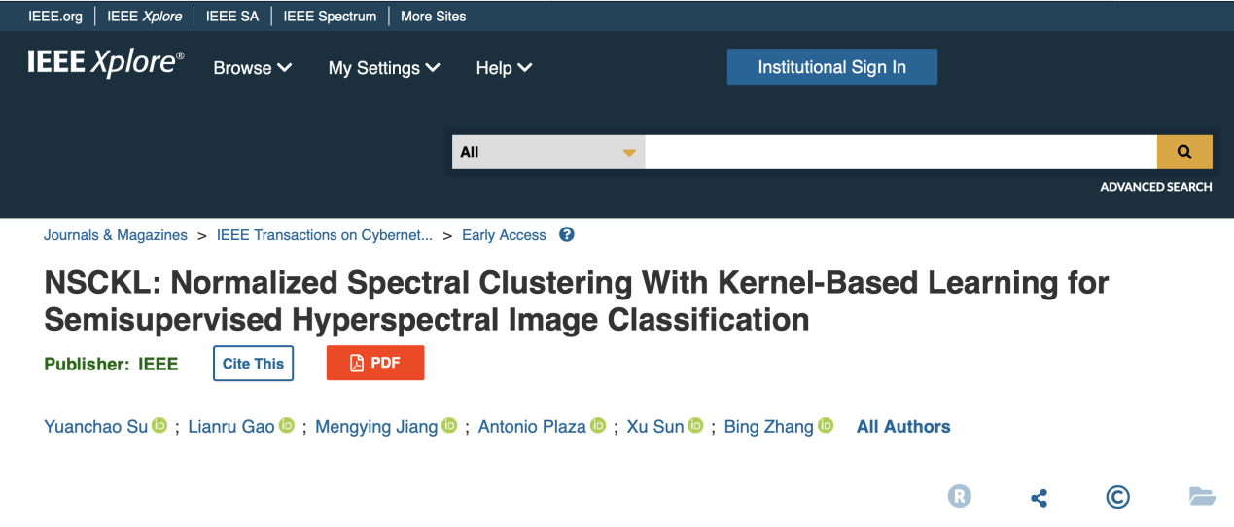Screen dimensions: 1234x527
Task: Click the Institutional Sign In button
Action: pyautogui.click(x=831, y=67)
